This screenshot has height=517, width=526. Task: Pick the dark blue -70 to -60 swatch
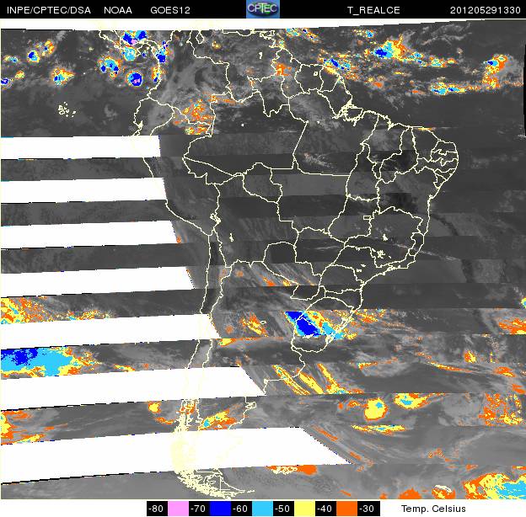[220, 509]
